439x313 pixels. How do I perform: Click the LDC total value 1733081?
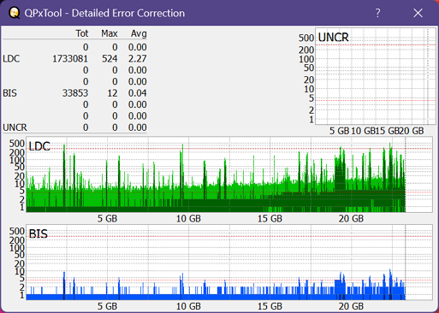point(70,59)
